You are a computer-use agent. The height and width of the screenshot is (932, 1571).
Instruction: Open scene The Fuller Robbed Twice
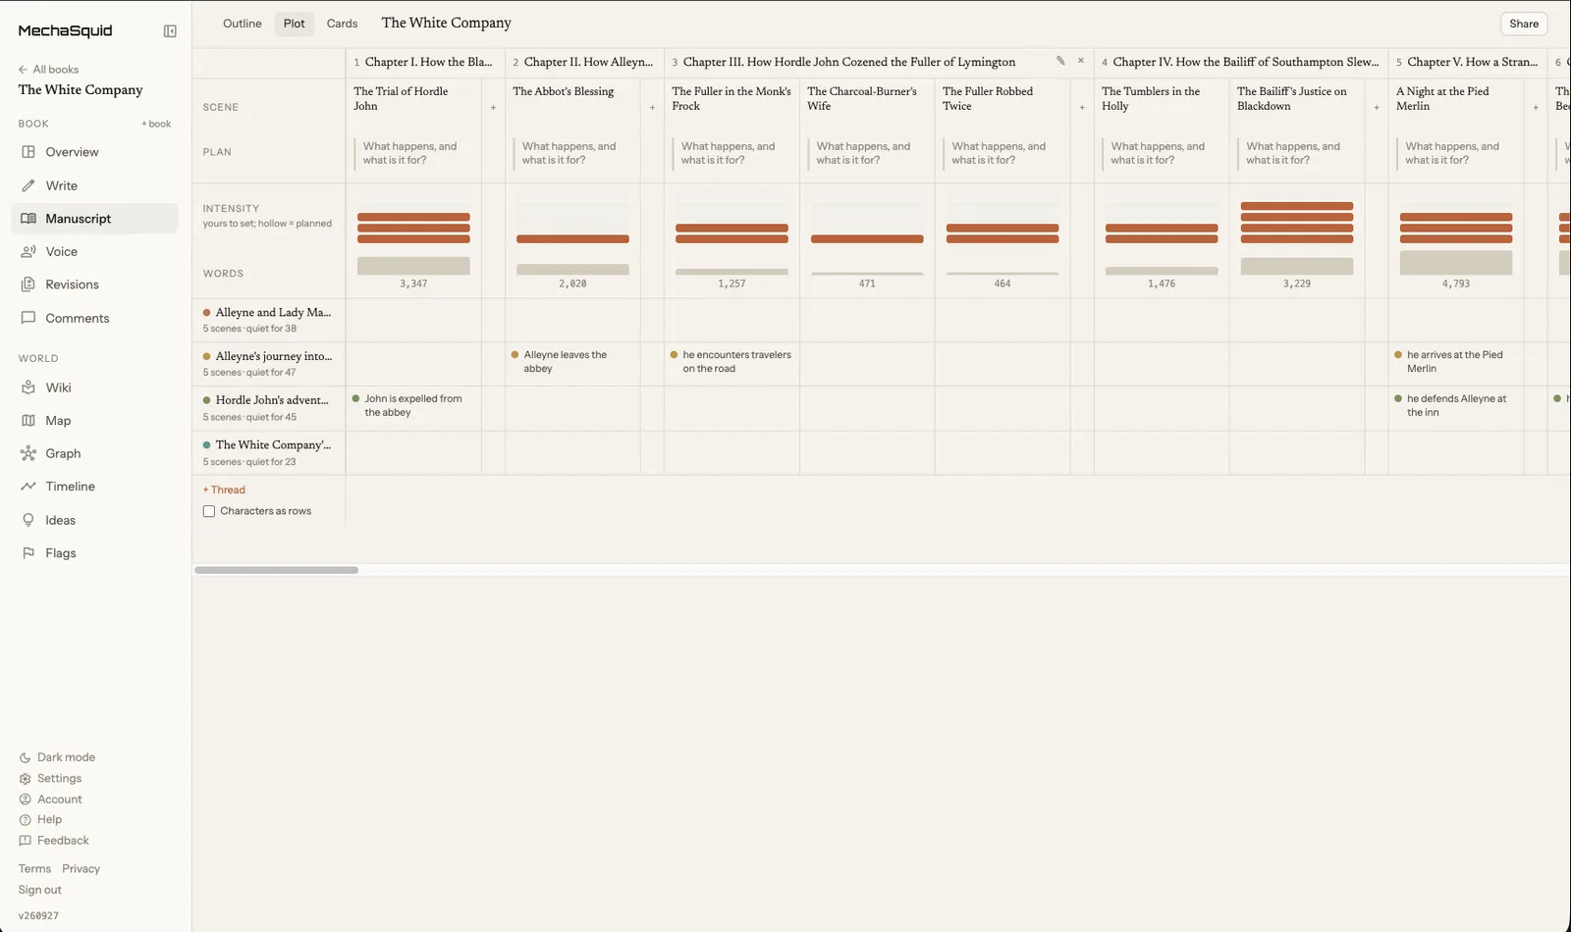[x=988, y=98]
